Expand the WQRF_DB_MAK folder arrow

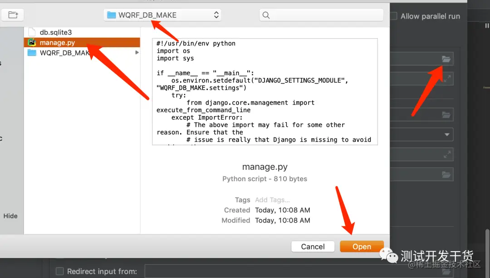pyautogui.click(x=137, y=53)
